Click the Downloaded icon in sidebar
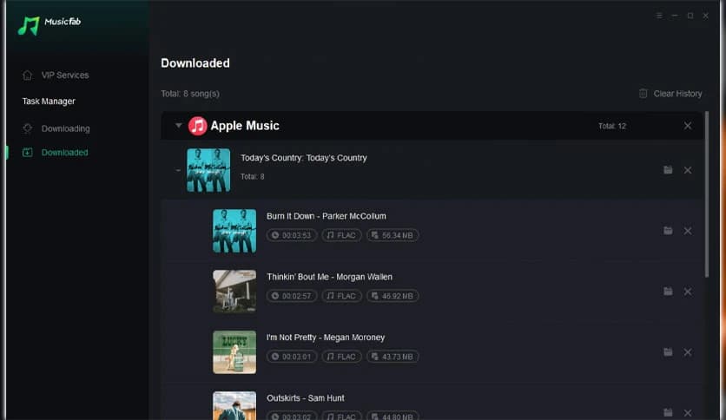This screenshot has height=420, width=726. pyautogui.click(x=27, y=152)
